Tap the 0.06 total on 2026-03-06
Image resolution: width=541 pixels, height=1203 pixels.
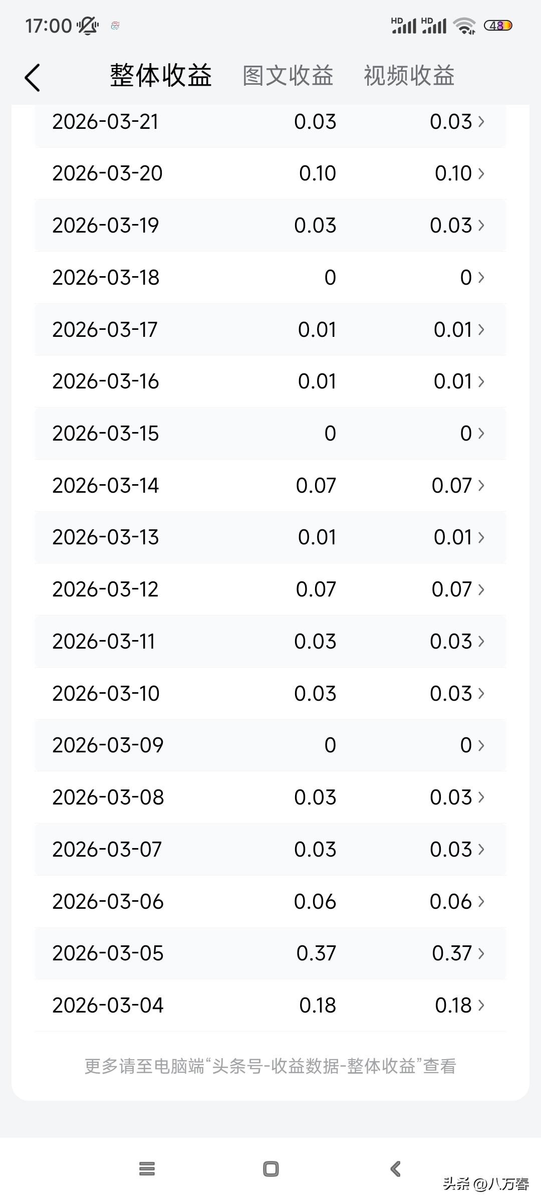tap(315, 901)
